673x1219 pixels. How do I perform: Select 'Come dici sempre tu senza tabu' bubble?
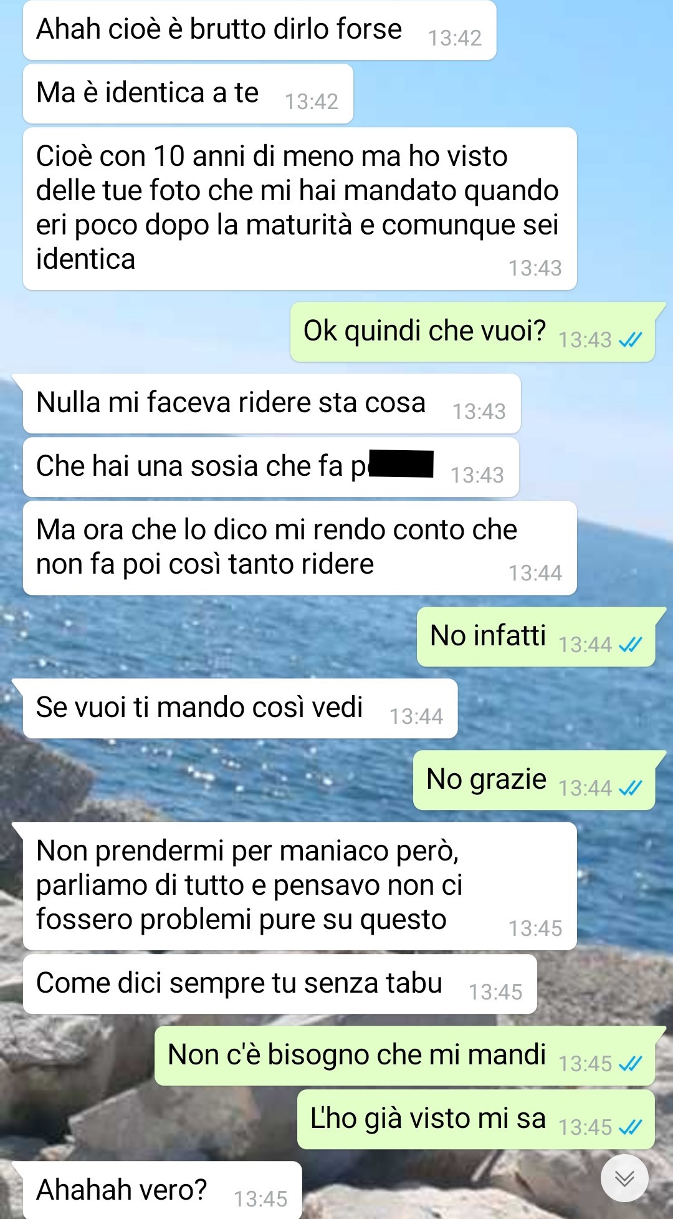tap(280, 984)
